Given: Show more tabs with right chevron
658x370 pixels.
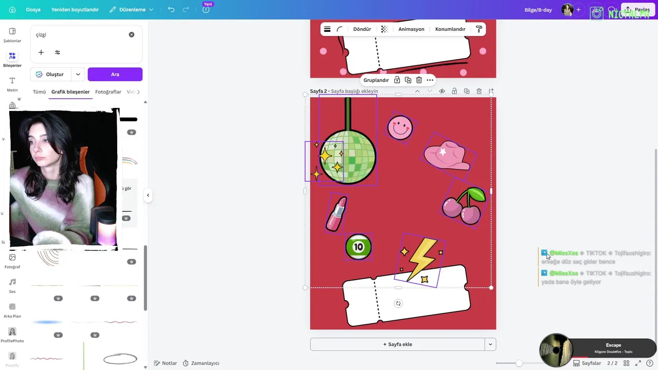Looking at the screenshot, I should click(138, 92).
